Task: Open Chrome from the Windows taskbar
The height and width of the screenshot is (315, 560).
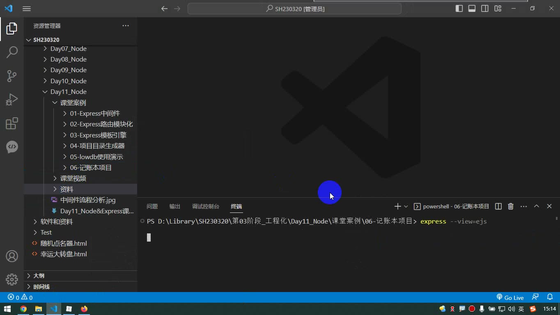Action: pos(23,309)
